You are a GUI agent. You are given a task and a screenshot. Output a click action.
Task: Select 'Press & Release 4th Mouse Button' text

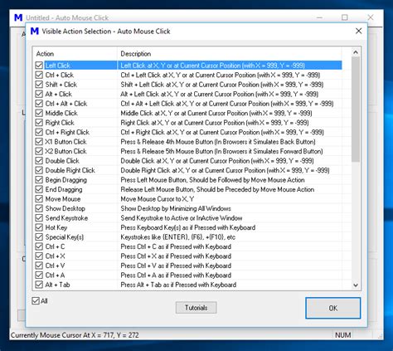tap(218, 142)
